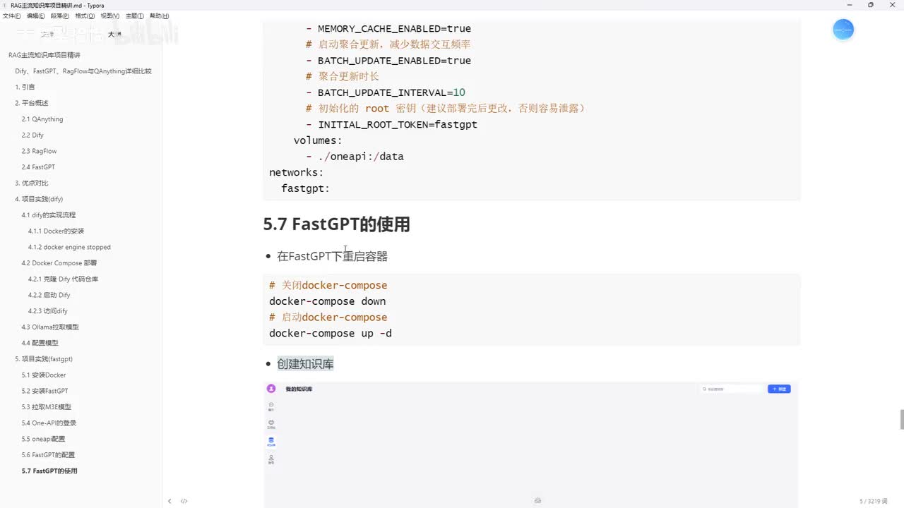
Task: Go to outline item 2. 平台概述
Action: [x=32, y=103]
